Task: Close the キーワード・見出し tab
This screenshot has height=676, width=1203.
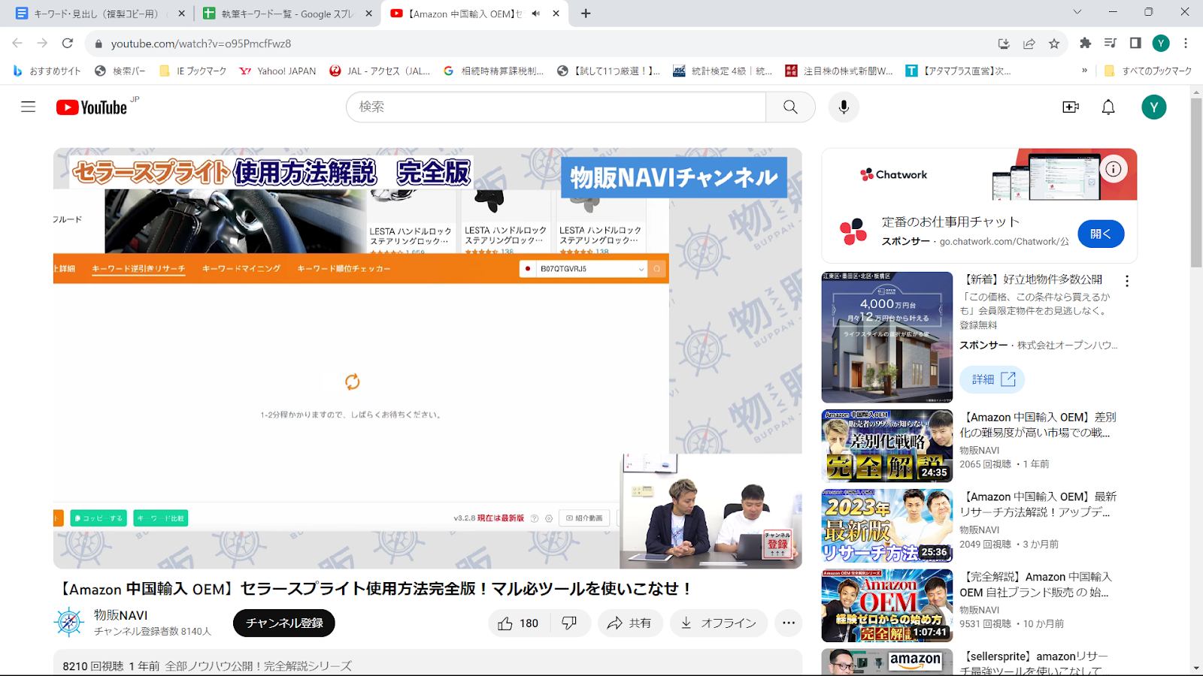Action: (181, 14)
